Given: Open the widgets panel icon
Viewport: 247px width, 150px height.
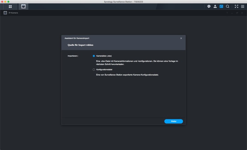Looking at the screenshot, I should (x=221, y=7).
